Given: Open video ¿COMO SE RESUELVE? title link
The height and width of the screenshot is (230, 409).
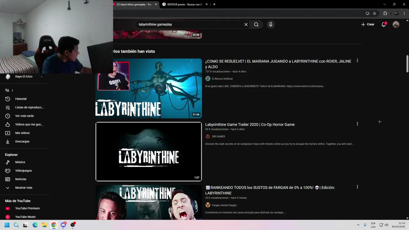Looking at the screenshot, I should [x=278, y=64].
